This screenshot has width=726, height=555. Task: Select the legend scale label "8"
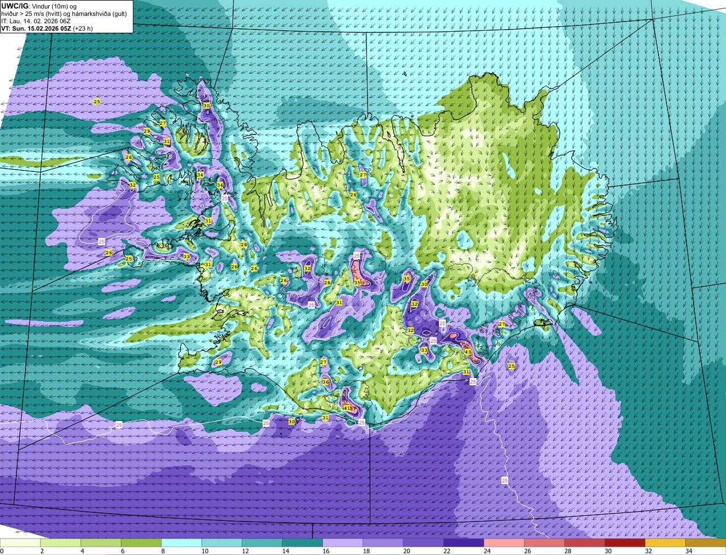coord(162,551)
